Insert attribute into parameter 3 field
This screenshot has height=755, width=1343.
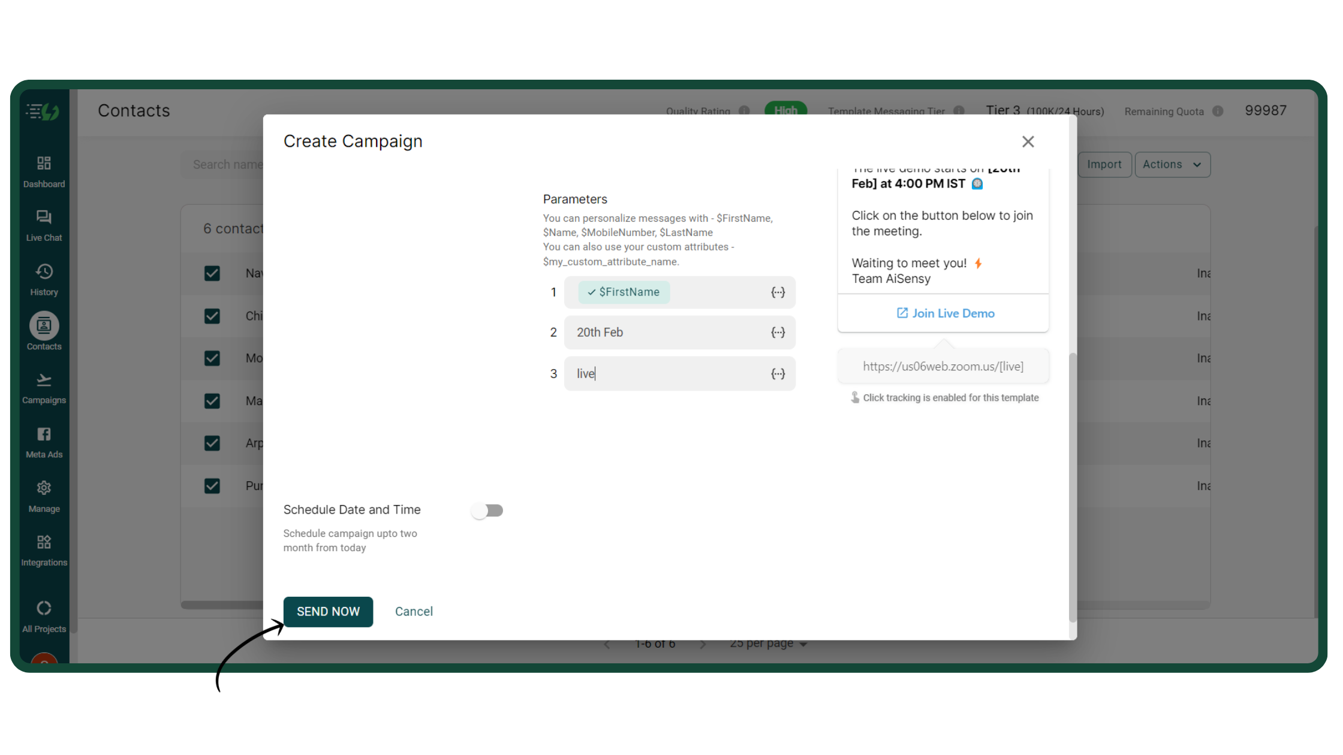[x=778, y=374]
